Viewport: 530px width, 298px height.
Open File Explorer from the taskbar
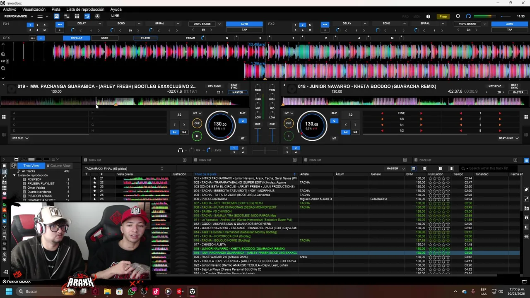point(107,291)
